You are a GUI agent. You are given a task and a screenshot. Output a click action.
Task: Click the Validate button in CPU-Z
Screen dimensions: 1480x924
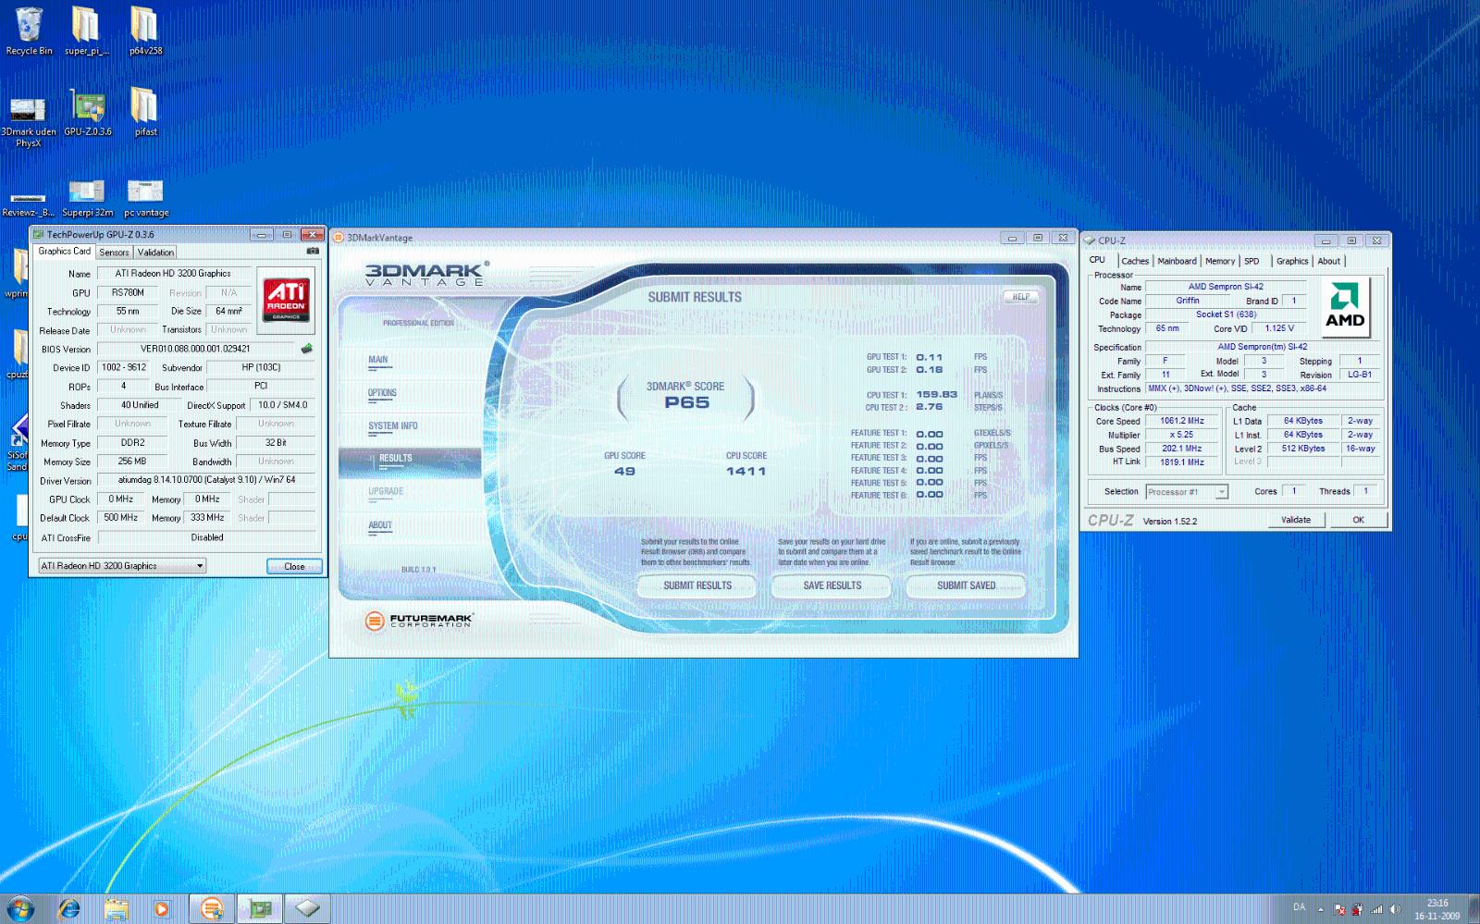coord(1296,520)
